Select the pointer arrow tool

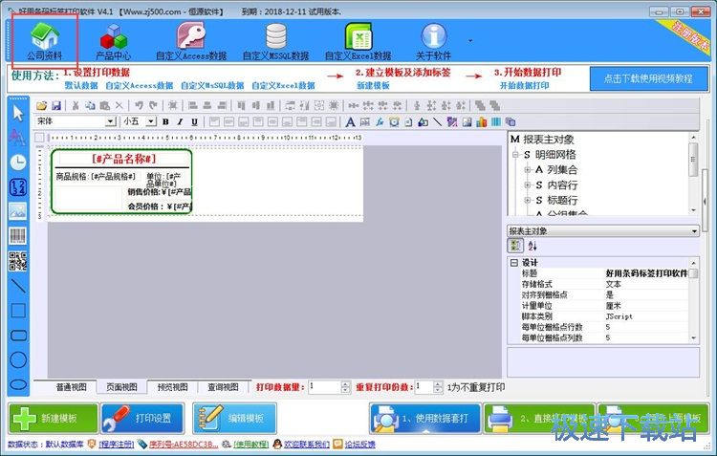[x=18, y=112]
